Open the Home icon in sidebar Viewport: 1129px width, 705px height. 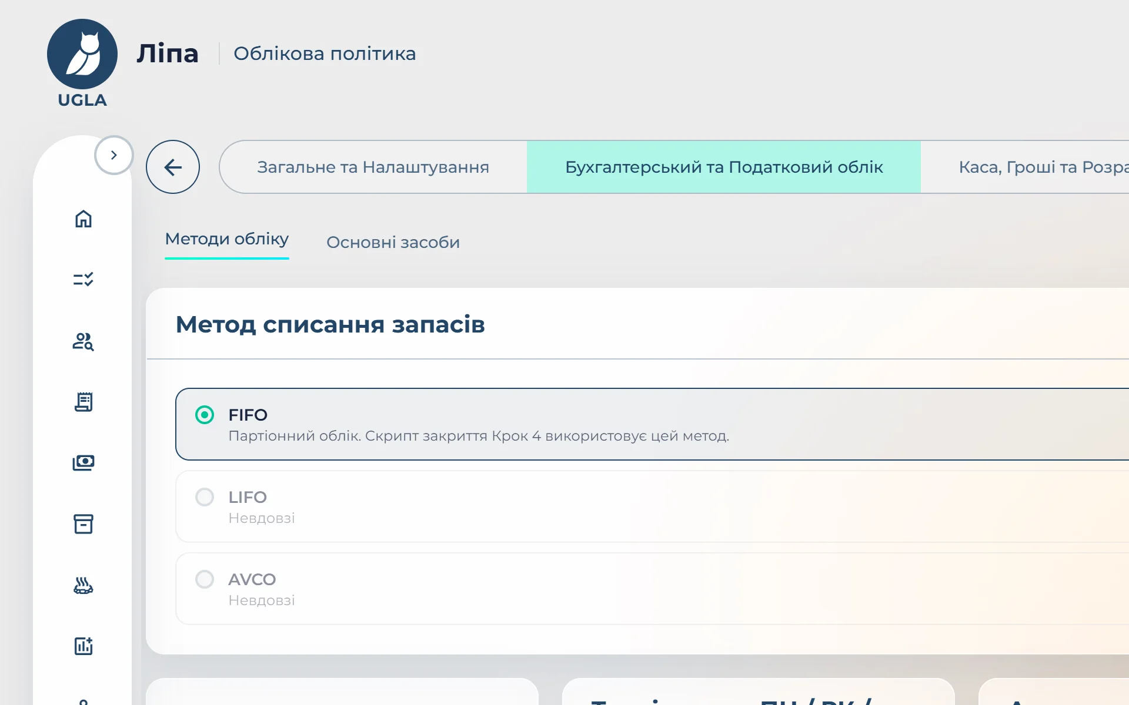83,219
